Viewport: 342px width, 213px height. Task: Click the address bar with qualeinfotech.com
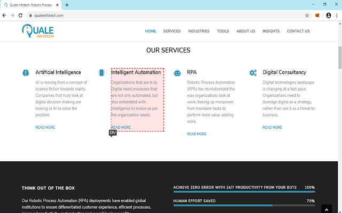coord(168,15)
